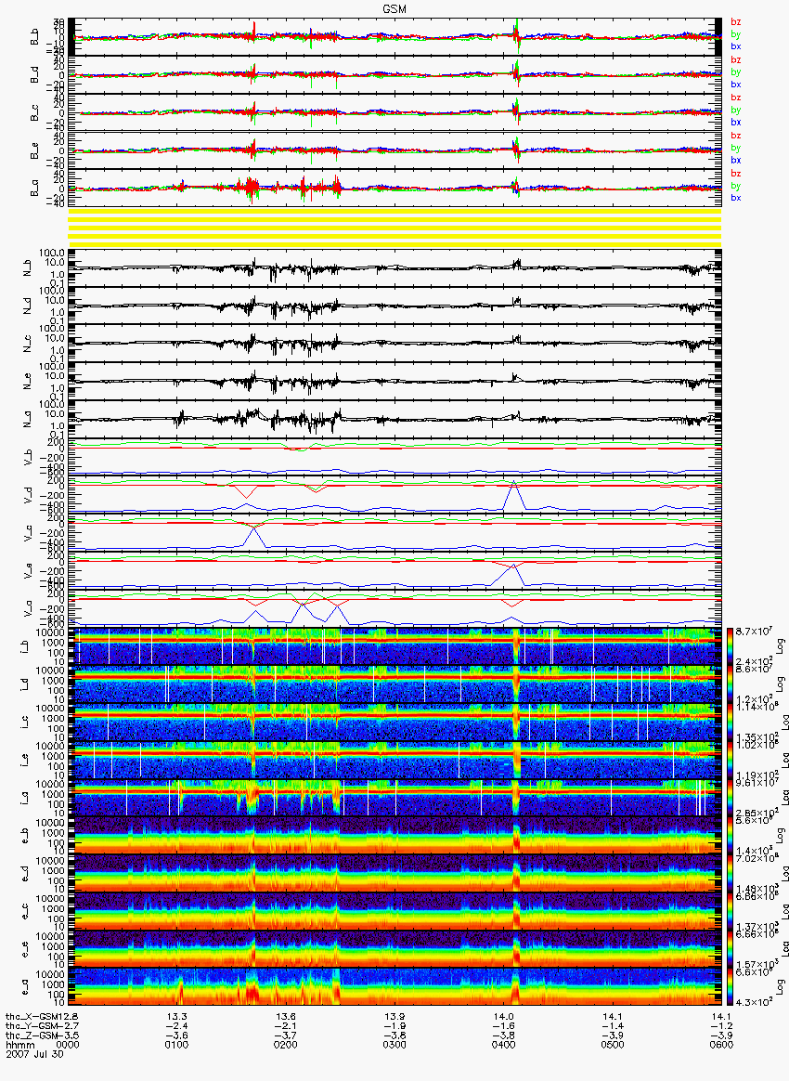Click the 8.7×10^7 color scale maximum
Image resolution: width=789 pixels, height=1081 pixels.
(x=752, y=632)
